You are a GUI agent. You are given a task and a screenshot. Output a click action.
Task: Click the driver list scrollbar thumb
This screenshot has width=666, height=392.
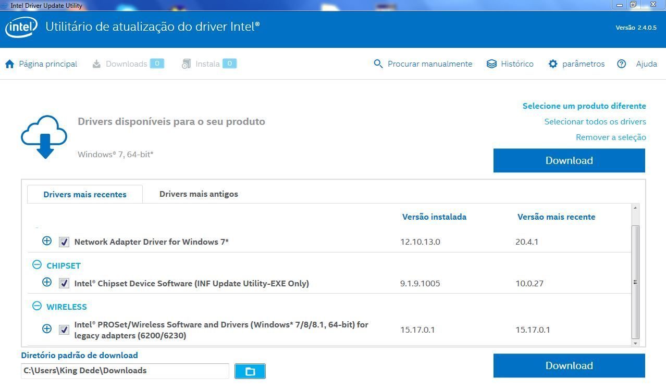635,282
